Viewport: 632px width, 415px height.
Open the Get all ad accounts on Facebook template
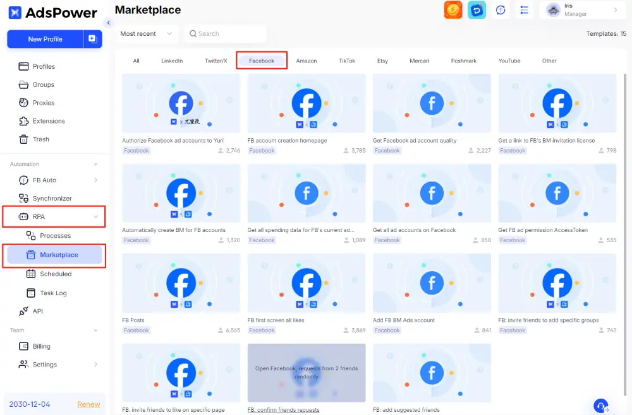click(x=432, y=193)
